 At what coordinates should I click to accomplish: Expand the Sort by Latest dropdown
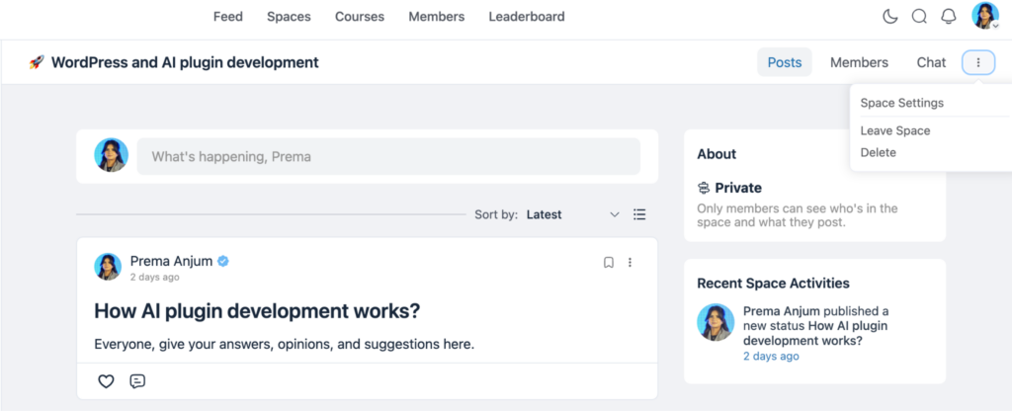pos(573,214)
